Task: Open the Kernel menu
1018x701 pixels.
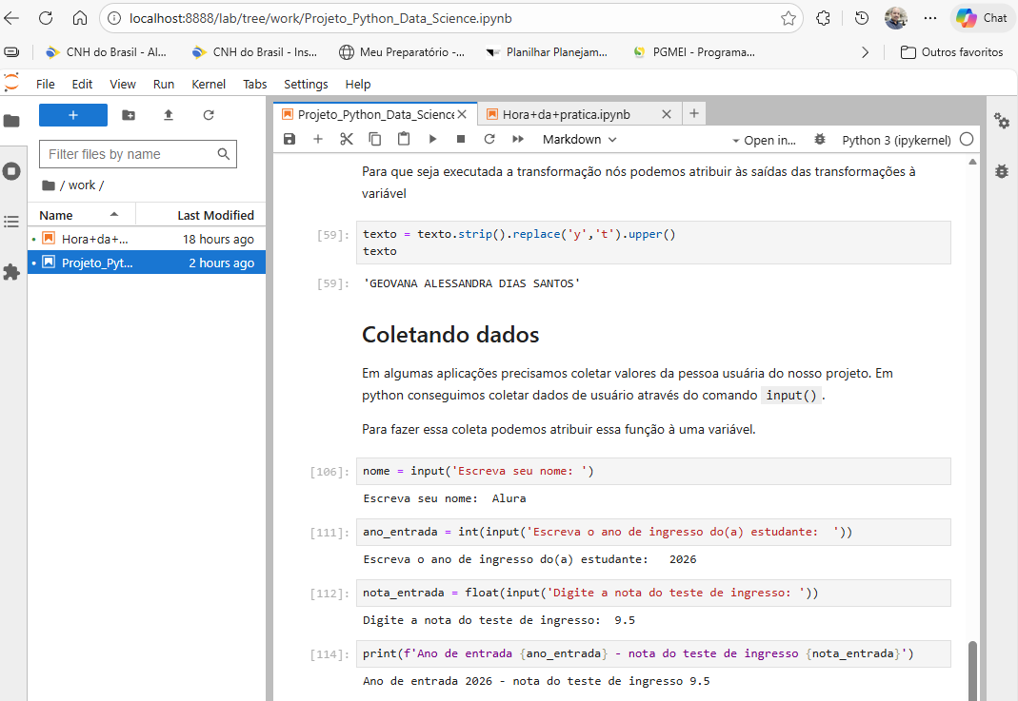Action: [209, 84]
